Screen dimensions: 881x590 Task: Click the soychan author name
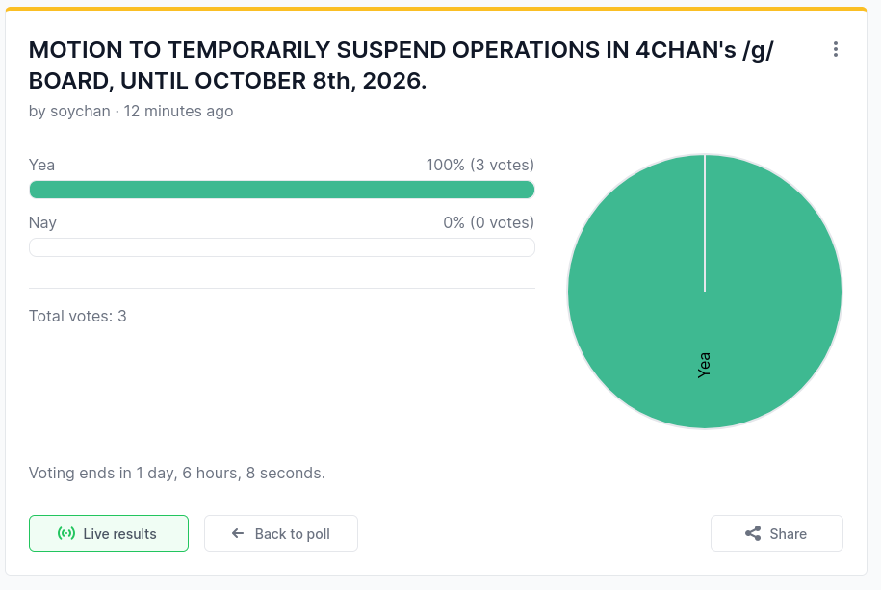pos(80,112)
